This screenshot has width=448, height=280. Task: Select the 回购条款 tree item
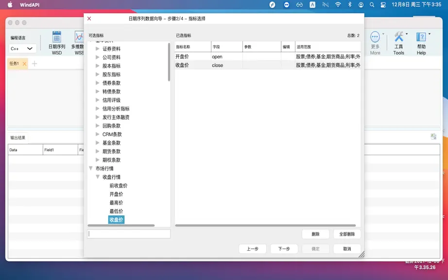click(x=111, y=126)
